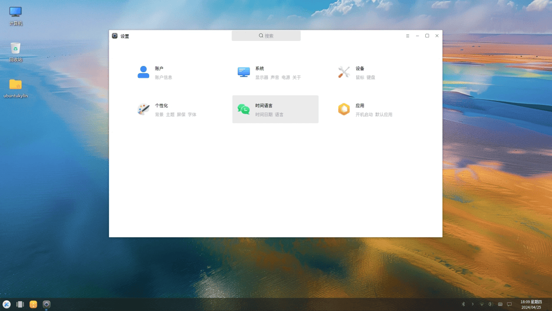Image resolution: width=552 pixels, height=311 pixels.
Task: Select the 键盘 (Keyboard) link under 设备
Action: coord(371,78)
